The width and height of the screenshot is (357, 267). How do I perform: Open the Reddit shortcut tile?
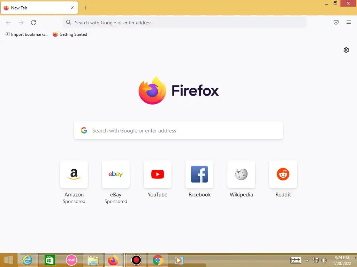(283, 175)
